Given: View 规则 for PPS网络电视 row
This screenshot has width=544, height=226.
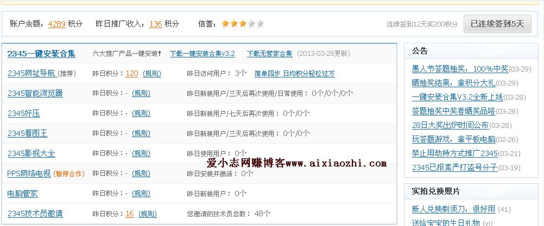Looking at the screenshot, I should point(141,173).
